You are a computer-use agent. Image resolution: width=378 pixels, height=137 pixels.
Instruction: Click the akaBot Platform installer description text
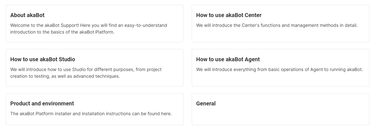pos(91,114)
